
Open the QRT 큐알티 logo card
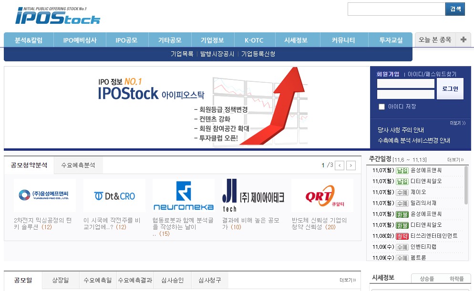[x=322, y=195]
